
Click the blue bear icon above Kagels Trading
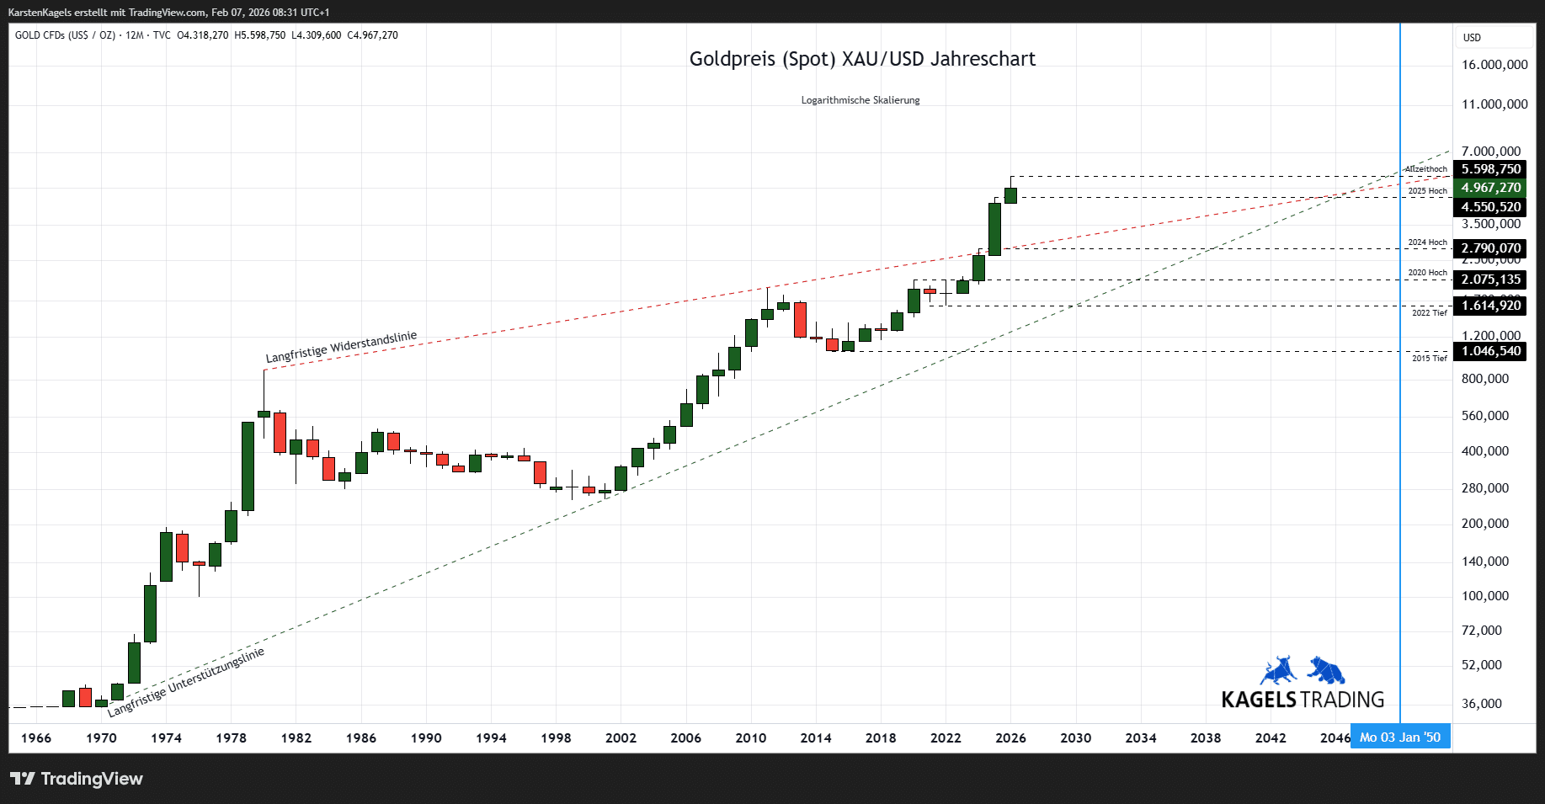point(1326,671)
